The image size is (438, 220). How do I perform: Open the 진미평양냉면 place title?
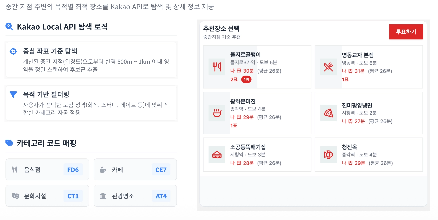[357, 105]
